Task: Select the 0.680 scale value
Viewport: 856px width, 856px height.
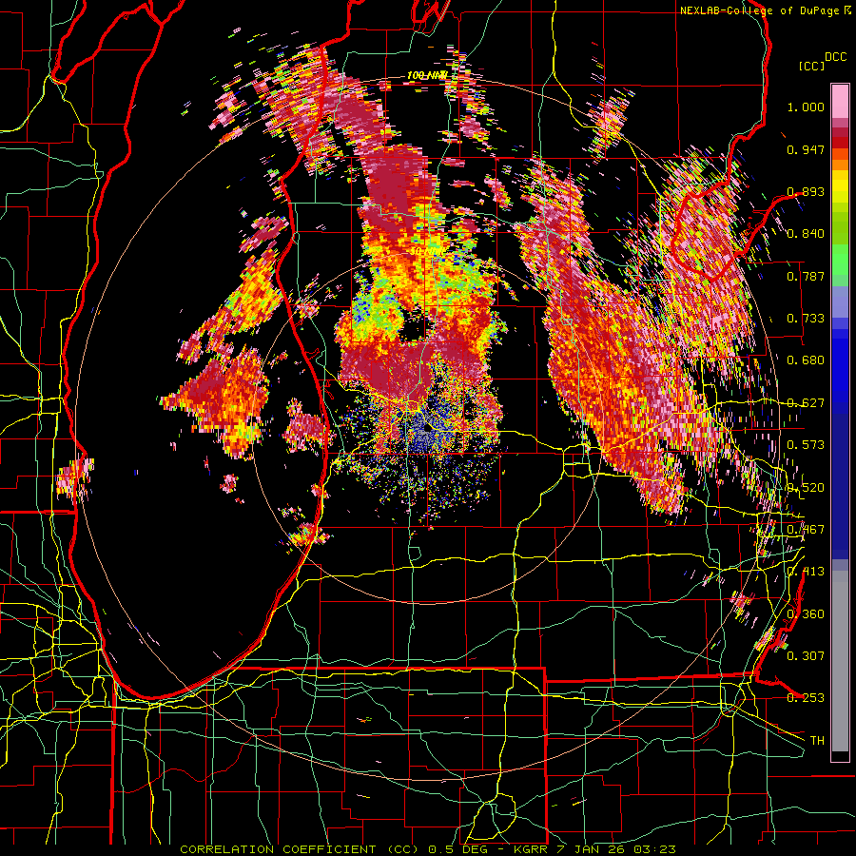Action: coord(806,360)
